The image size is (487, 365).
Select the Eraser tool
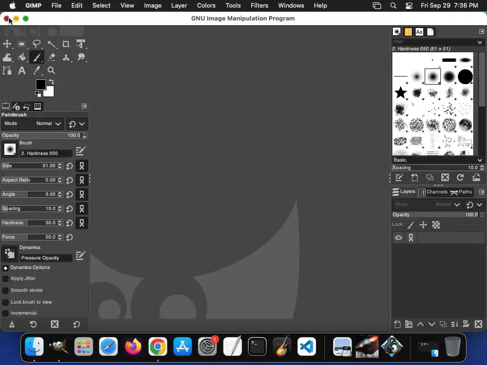51,57
